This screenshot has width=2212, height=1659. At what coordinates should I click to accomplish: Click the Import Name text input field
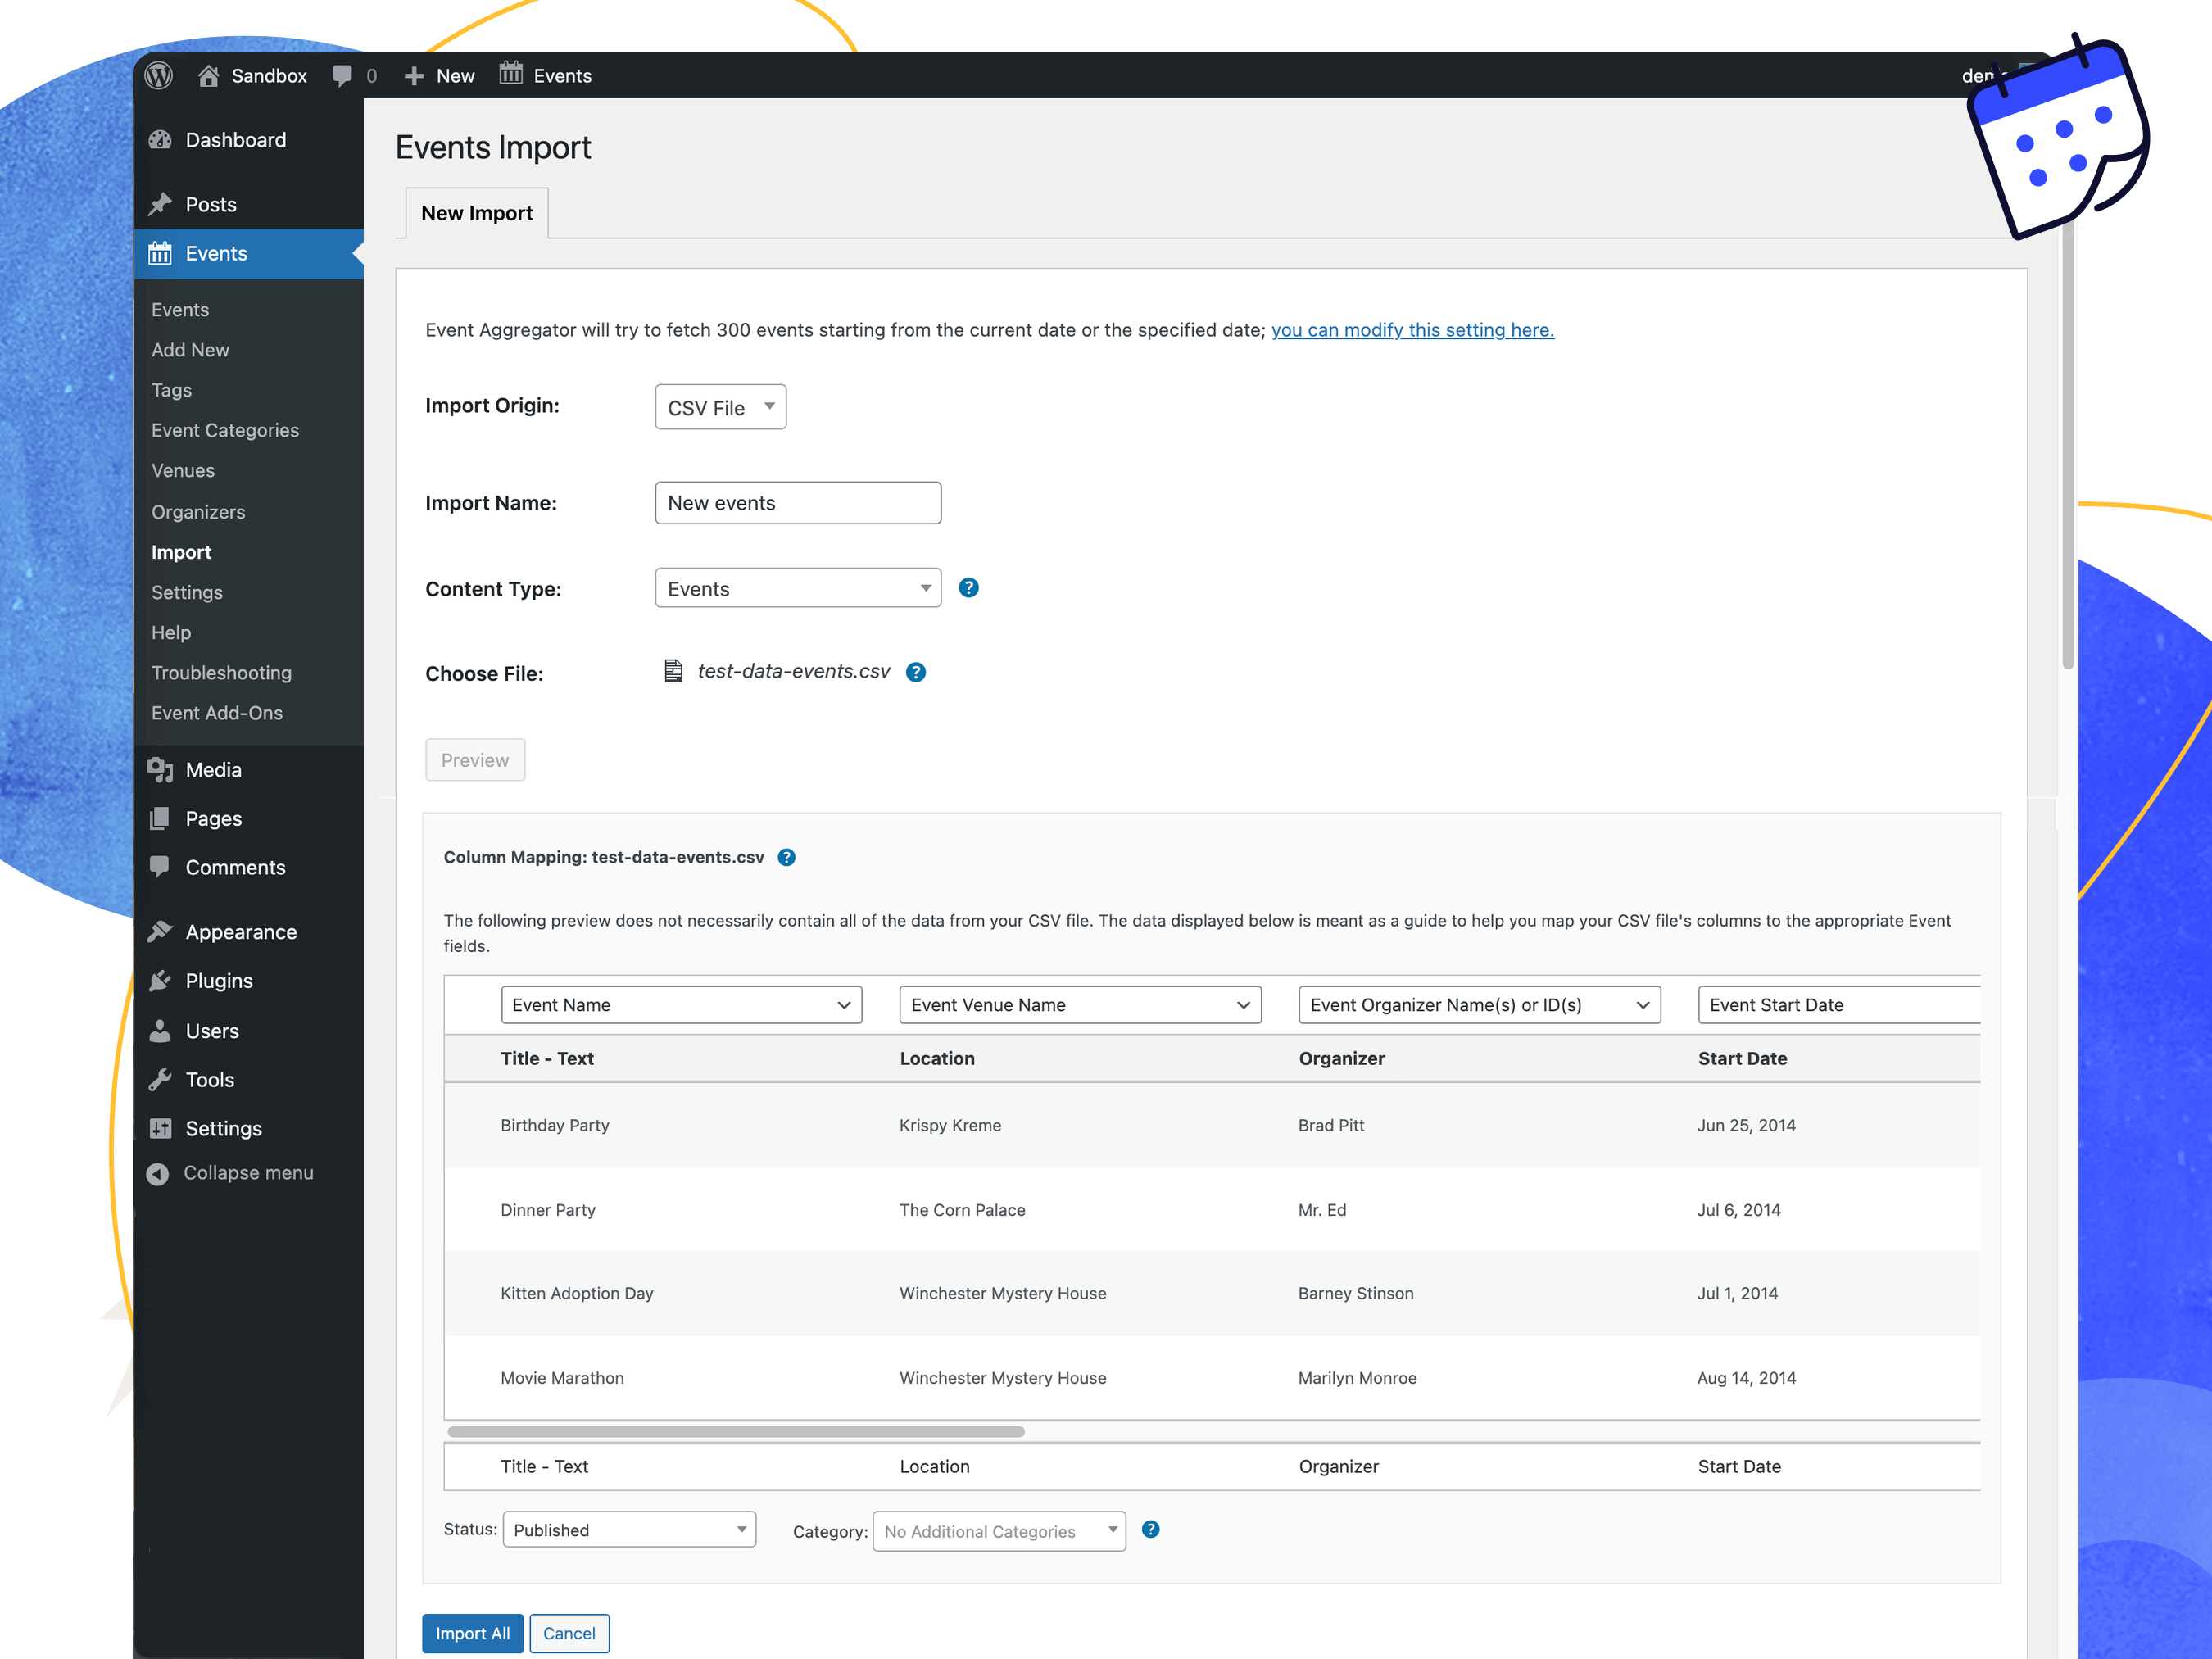pos(796,502)
